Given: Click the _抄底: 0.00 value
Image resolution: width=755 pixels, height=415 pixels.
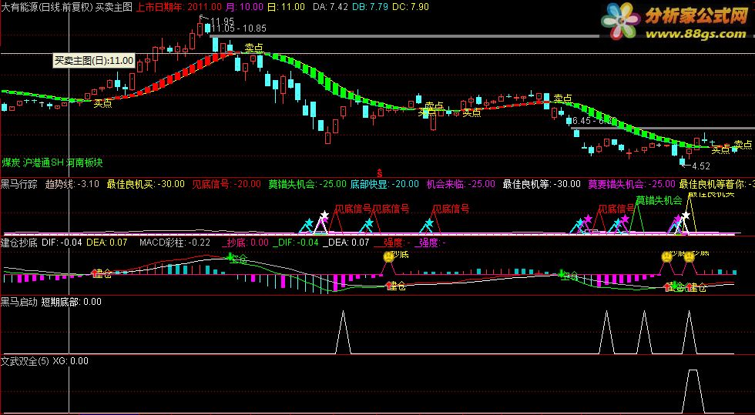Looking at the screenshot, I should [x=245, y=243].
